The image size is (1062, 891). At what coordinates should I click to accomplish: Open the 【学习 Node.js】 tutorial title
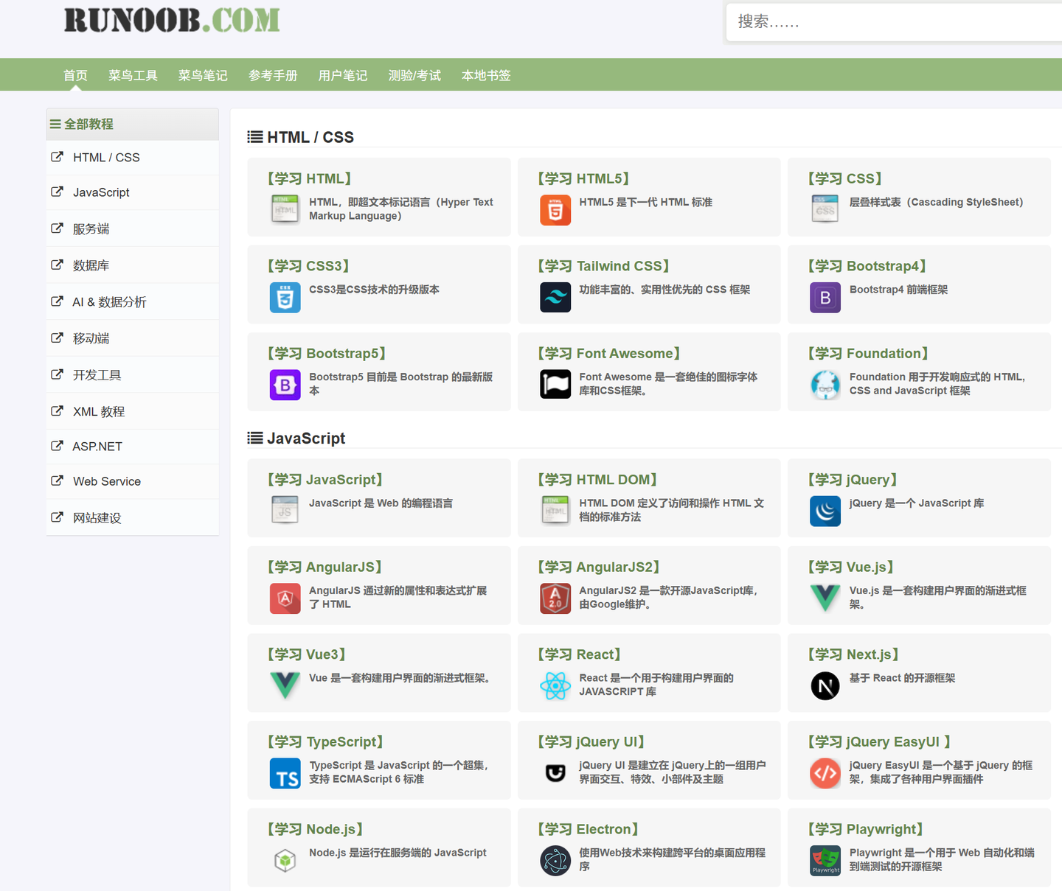[315, 829]
